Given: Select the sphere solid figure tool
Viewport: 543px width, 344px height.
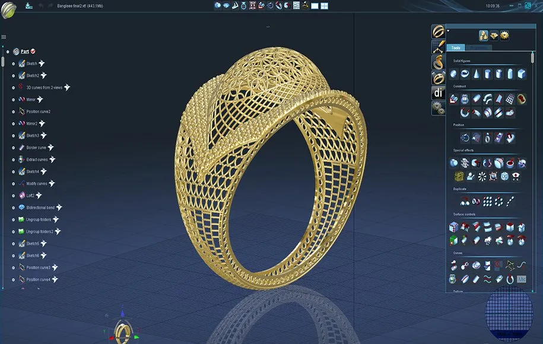Looking at the screenshot, I should tap(454, 74).
